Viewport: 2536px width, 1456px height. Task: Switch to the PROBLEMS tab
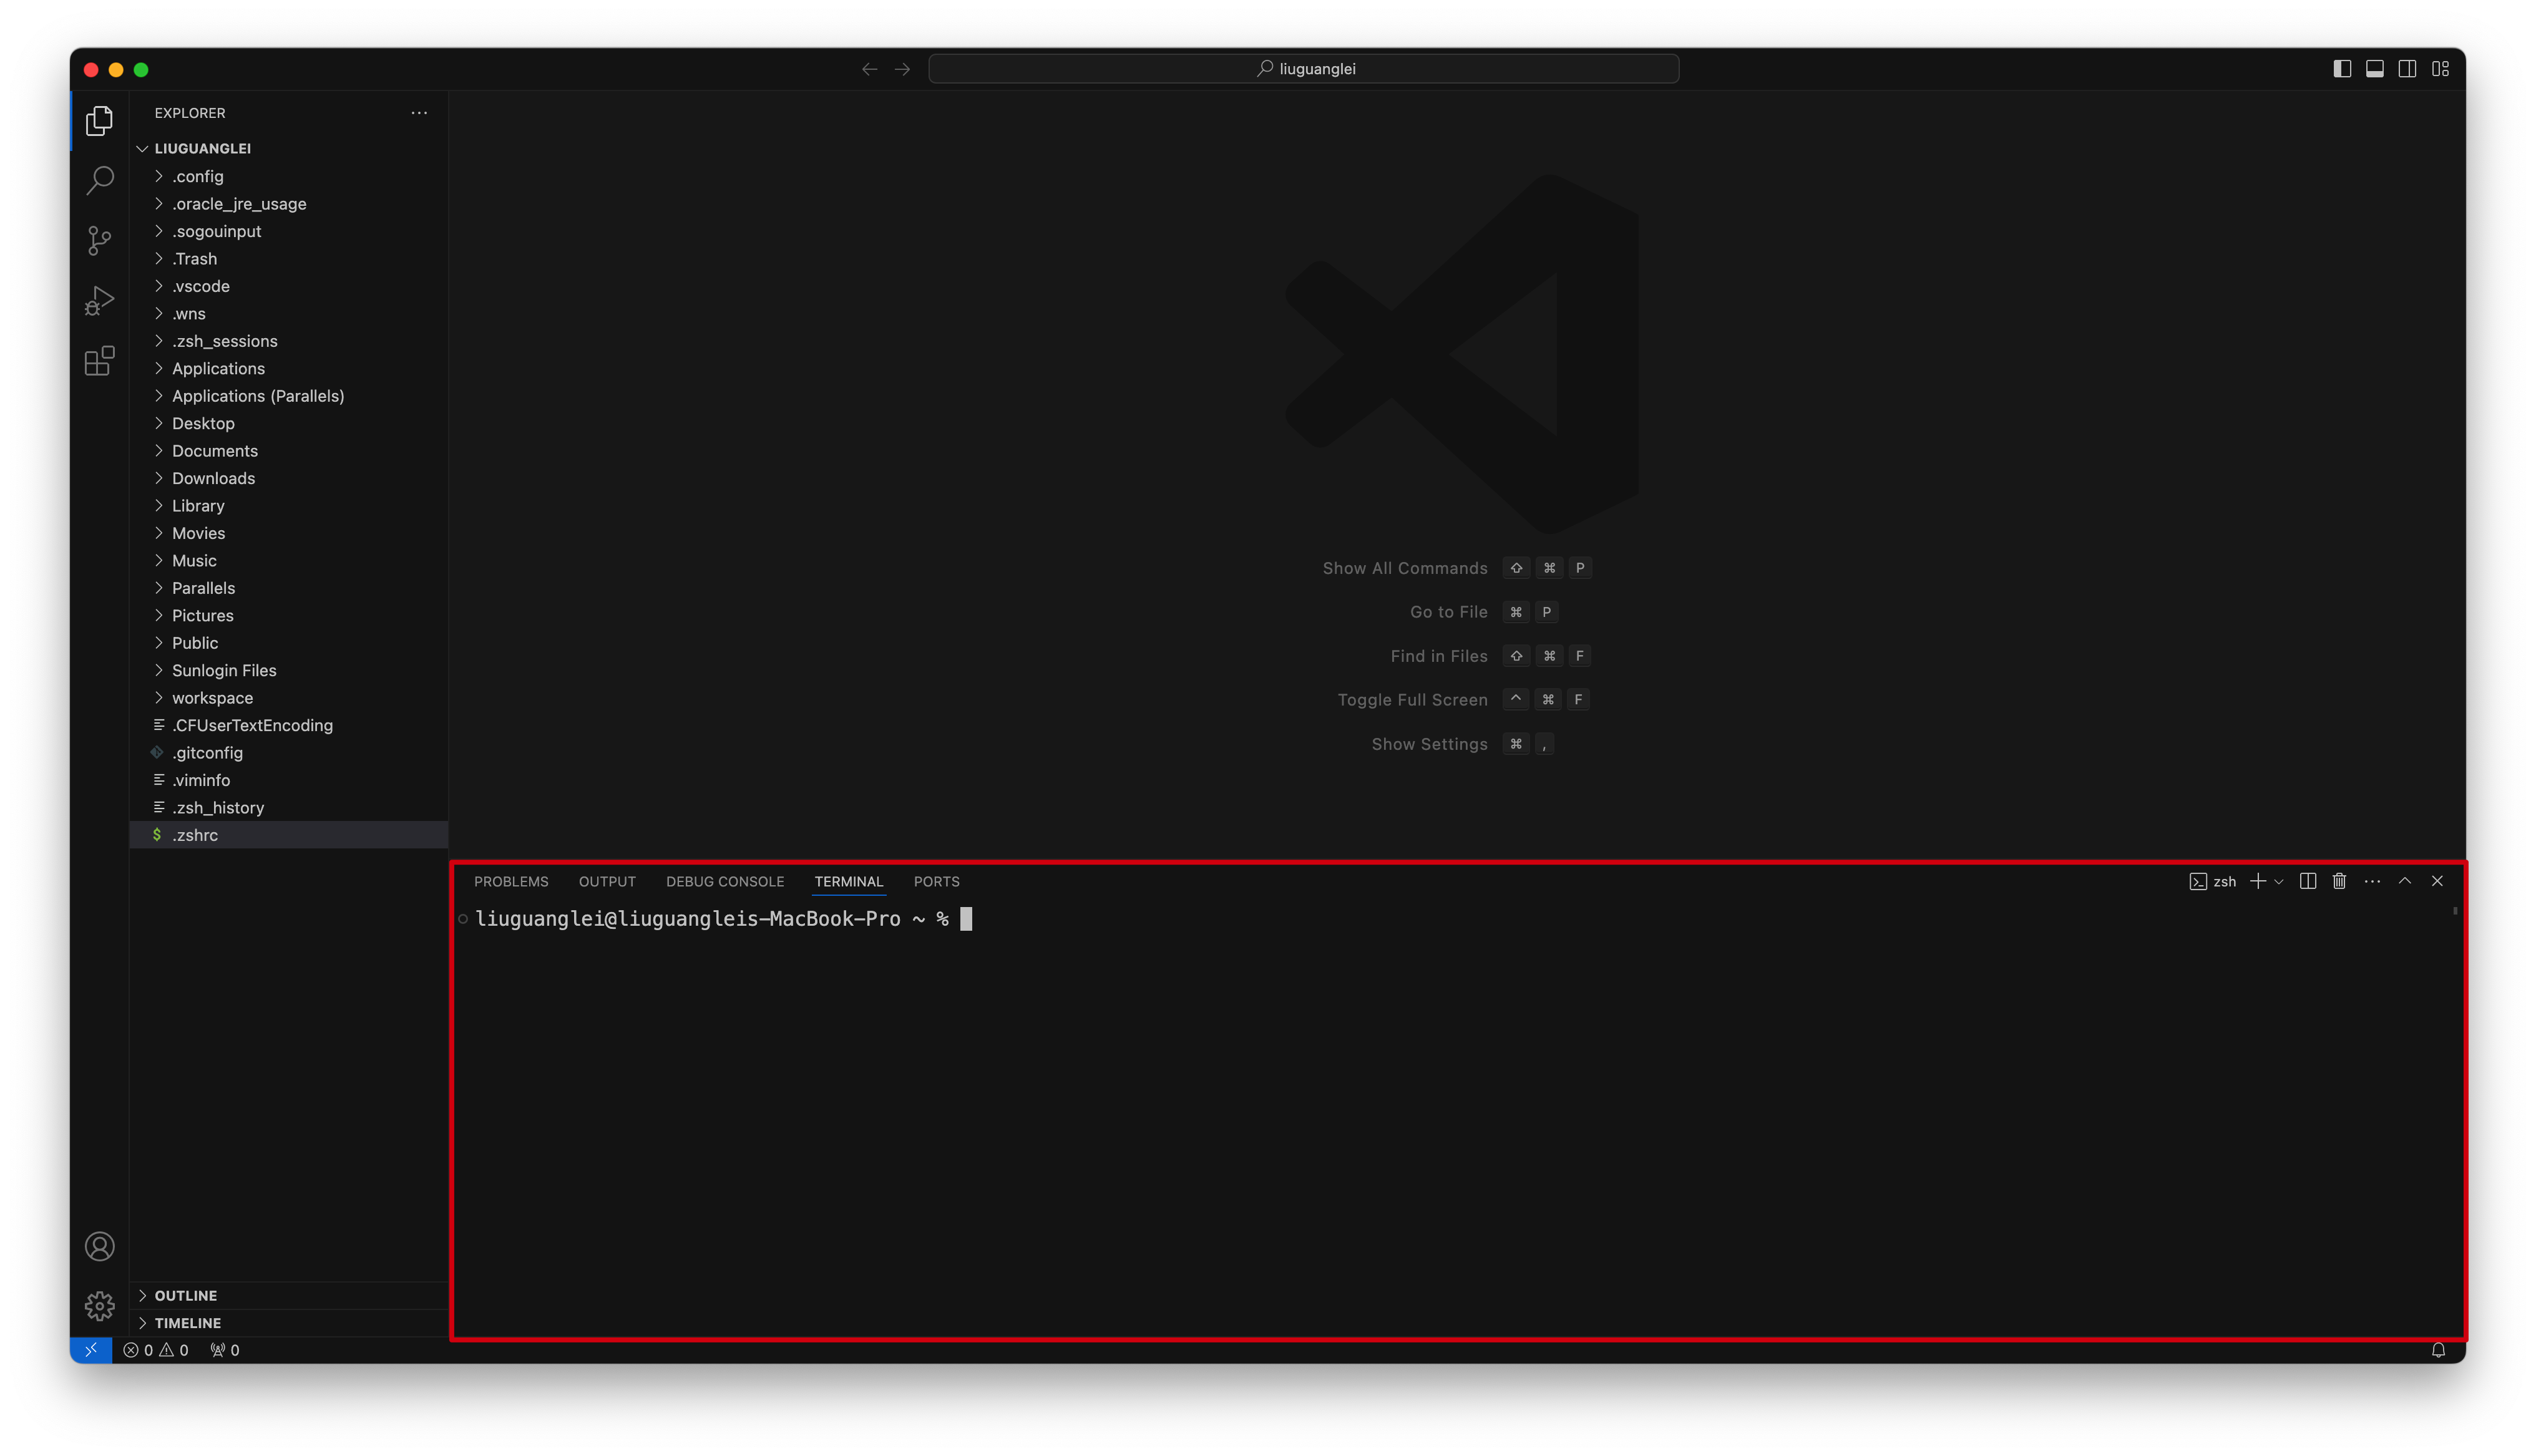(x=511, y=881)
